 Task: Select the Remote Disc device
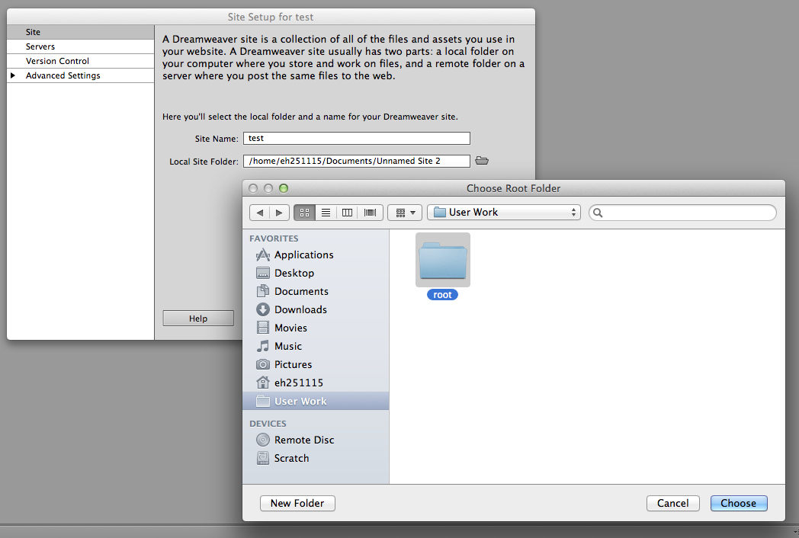pyautogui.click(x=316, y=440)
